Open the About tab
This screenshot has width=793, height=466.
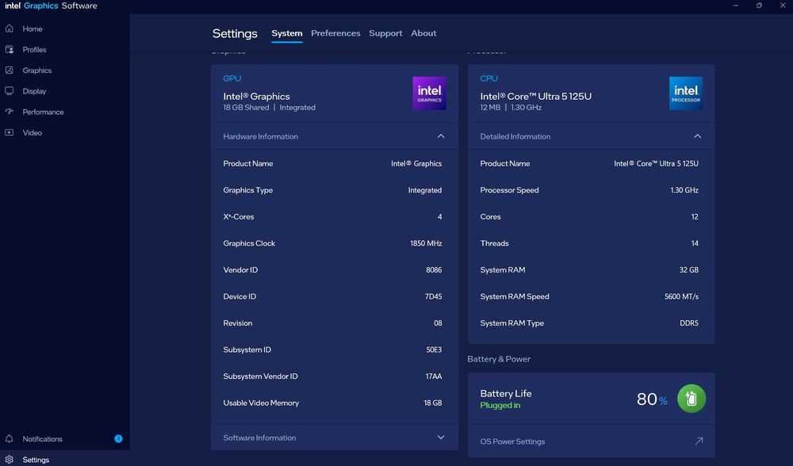423,32
